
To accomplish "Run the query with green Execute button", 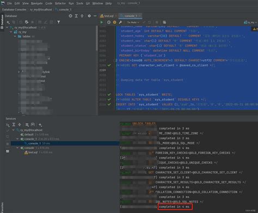I will [102, 22].
